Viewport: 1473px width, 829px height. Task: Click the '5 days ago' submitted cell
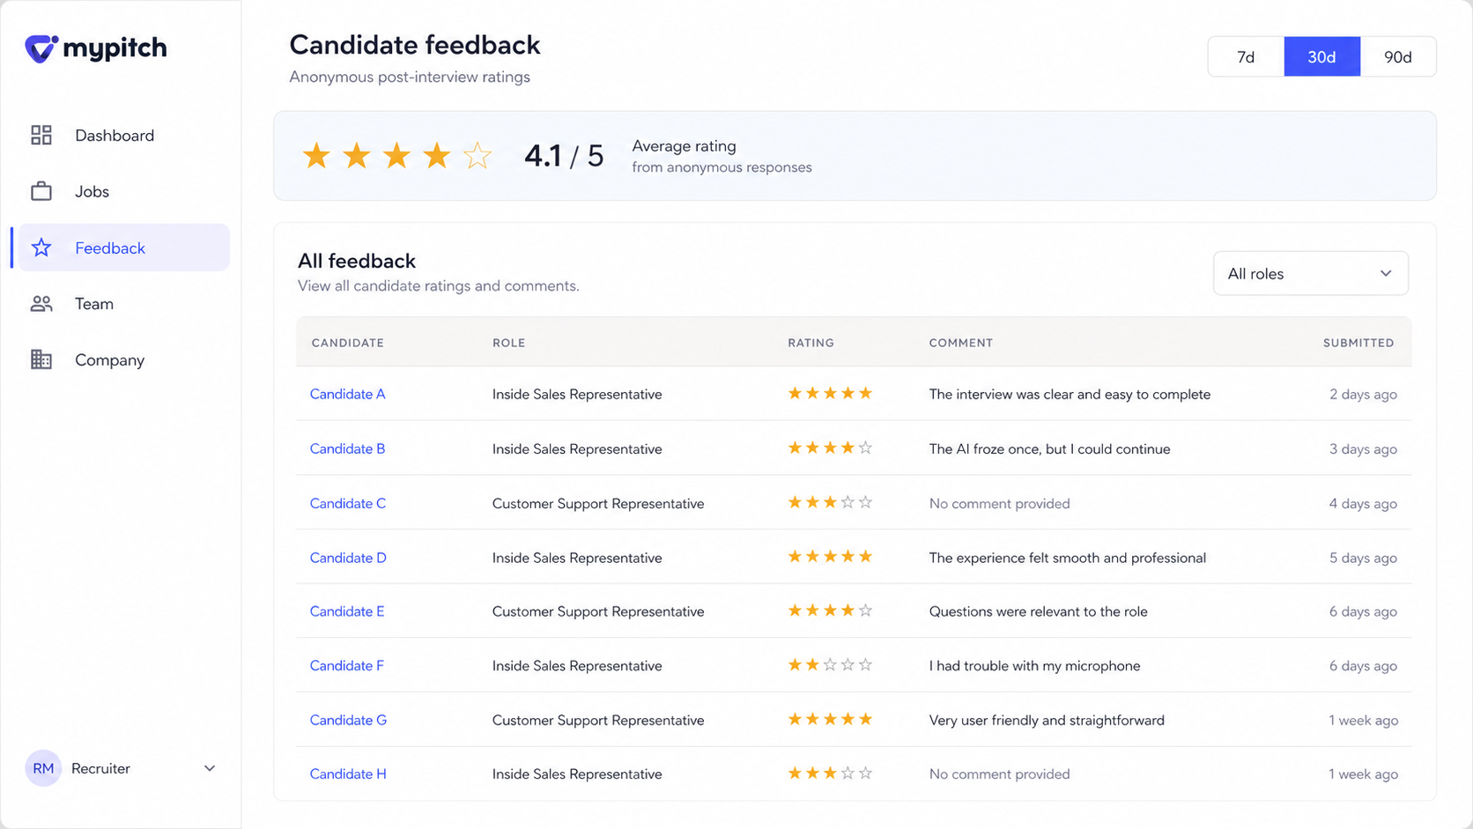(1363, 558)
